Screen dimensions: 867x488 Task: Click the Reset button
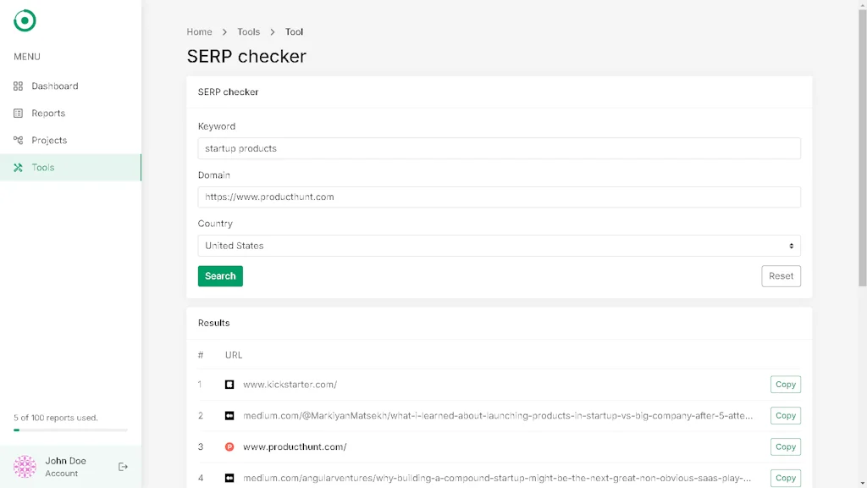781,275
